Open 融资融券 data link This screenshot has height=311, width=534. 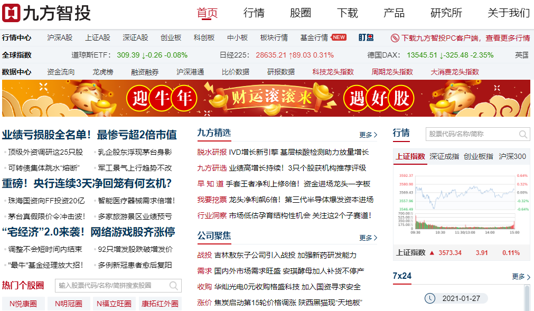145,72
